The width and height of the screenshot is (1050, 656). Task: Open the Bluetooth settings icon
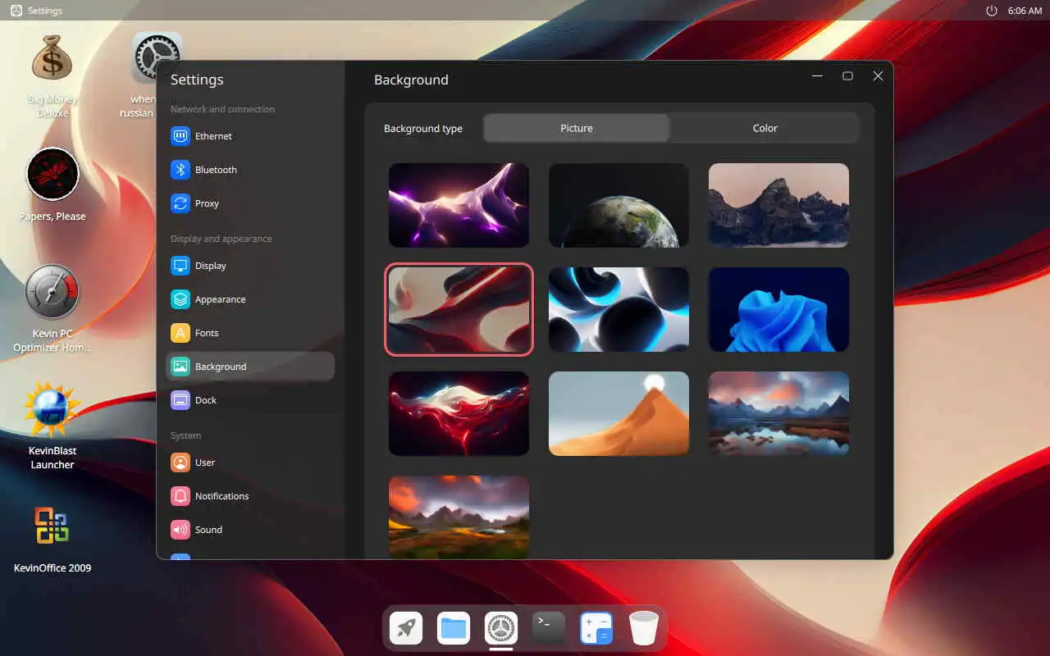click(x=180, y=170)
